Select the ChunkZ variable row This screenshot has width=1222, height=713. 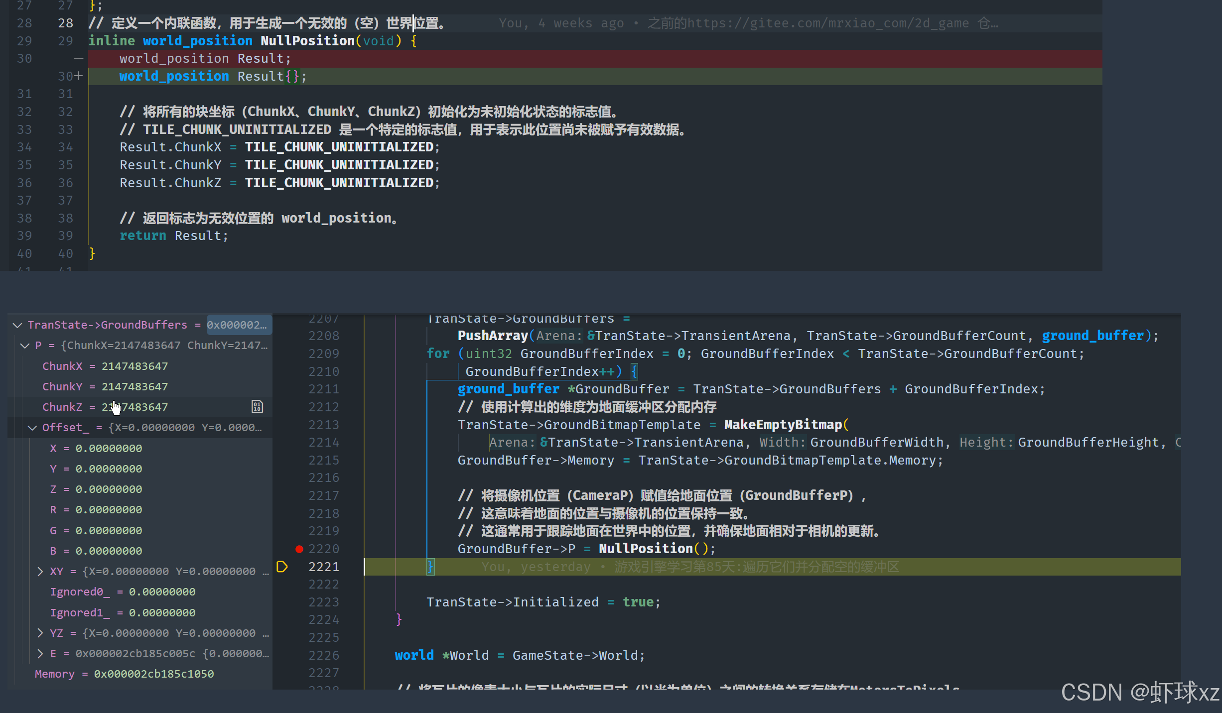click(x=140, y=407)
